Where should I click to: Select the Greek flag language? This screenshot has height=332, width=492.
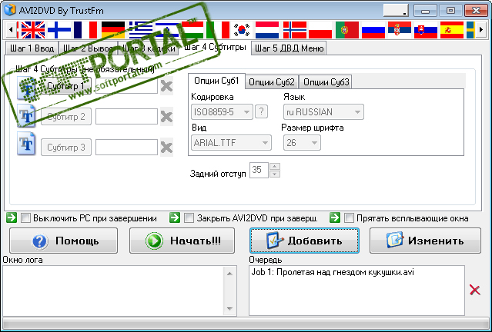point(141,30)
